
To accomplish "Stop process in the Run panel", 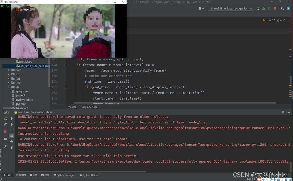I will [5, 131].
